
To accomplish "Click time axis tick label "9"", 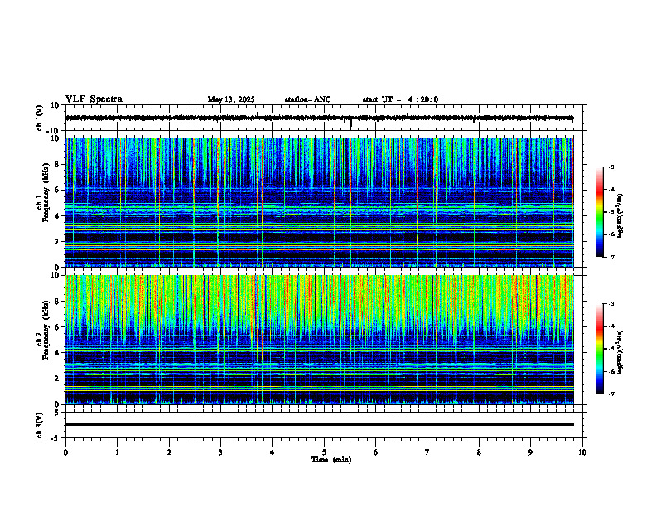I will pyautogui.click(x=530, y=452).
